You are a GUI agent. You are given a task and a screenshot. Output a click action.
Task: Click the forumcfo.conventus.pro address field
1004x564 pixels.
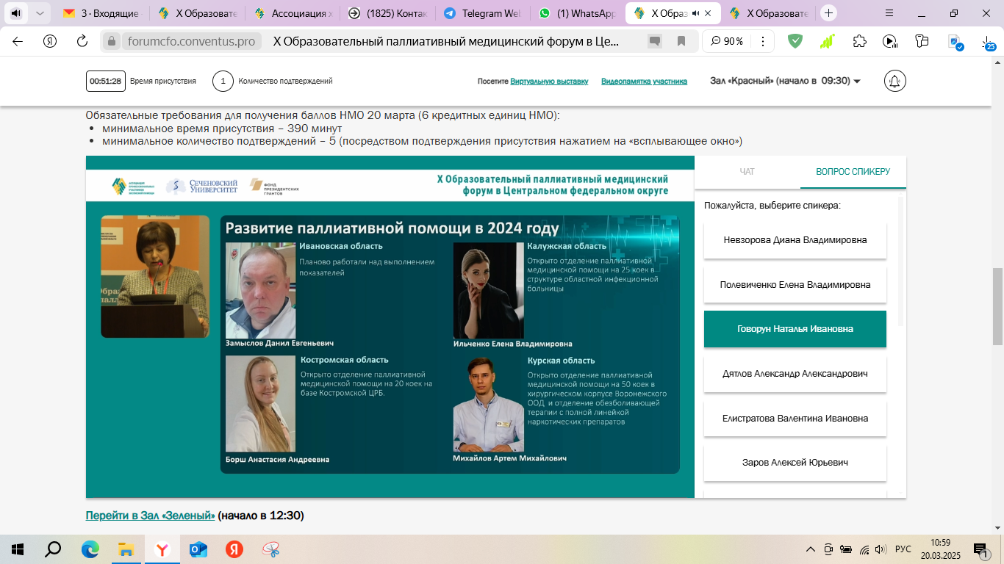(x=192, y=42)
